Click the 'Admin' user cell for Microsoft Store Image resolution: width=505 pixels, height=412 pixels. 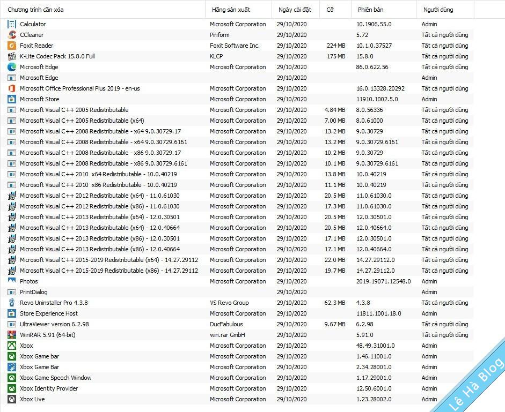point(429,99)
